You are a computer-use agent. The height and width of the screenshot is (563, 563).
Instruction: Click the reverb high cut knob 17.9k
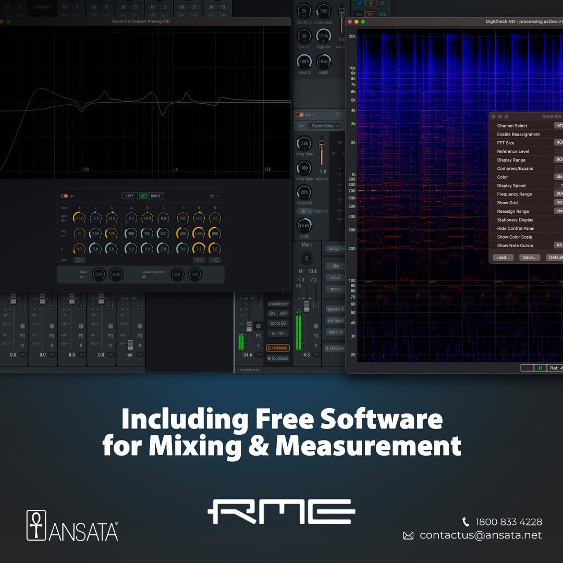[x=324, y=36]
